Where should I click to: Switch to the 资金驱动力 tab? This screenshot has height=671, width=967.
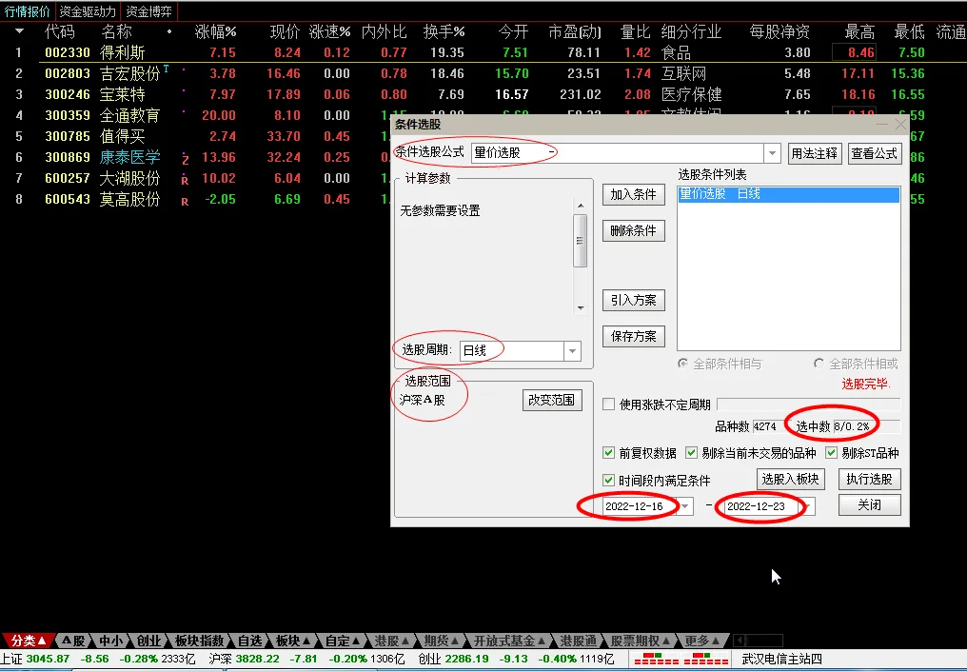pos(88,11)
